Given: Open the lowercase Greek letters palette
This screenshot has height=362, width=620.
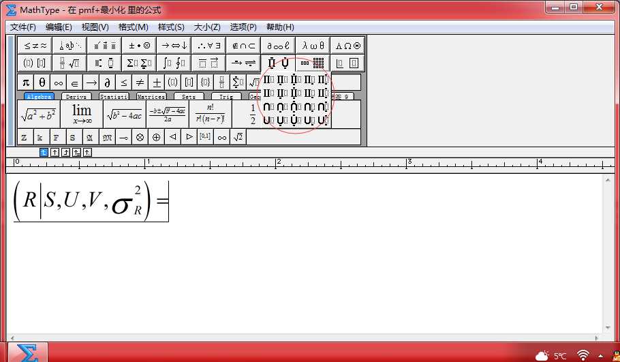Looking at the screenshot, I should pyautogui.click(x=313, y=46).
